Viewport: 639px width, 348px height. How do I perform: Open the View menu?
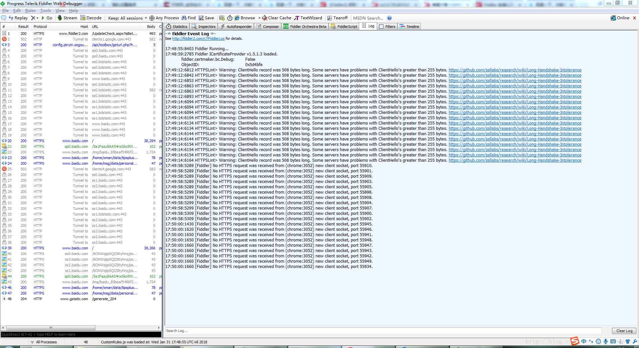(60, 11)
